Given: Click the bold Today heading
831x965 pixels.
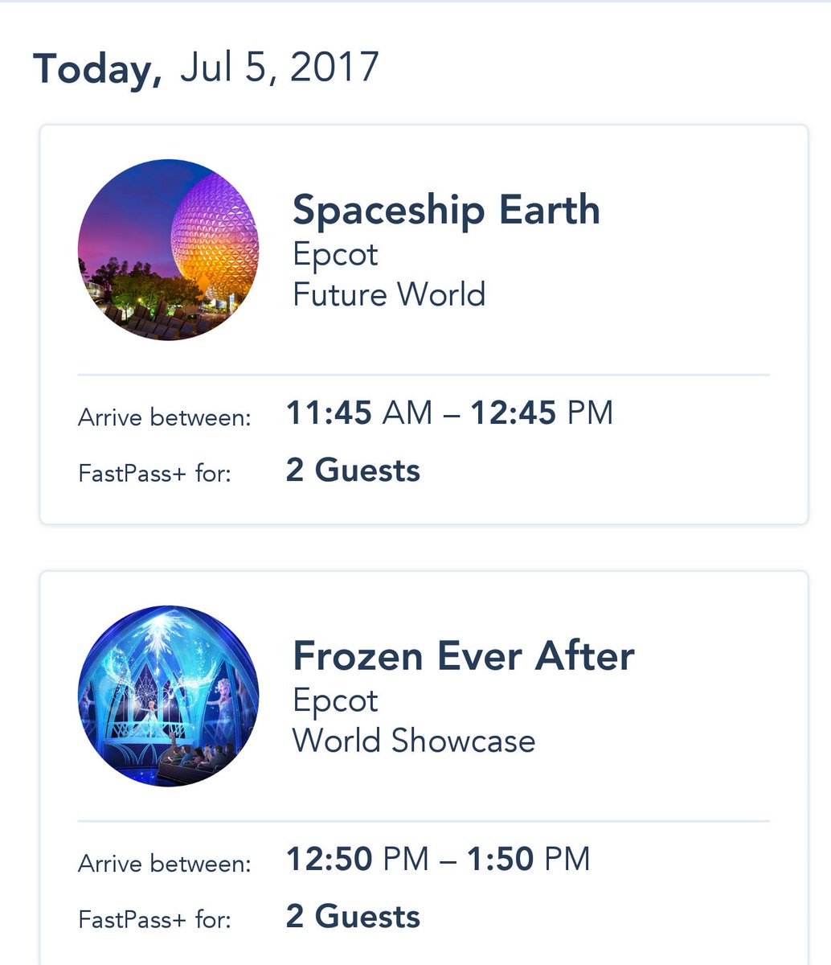Looking at the screenshot, I should pyautogui.click(x=96, y=68).
